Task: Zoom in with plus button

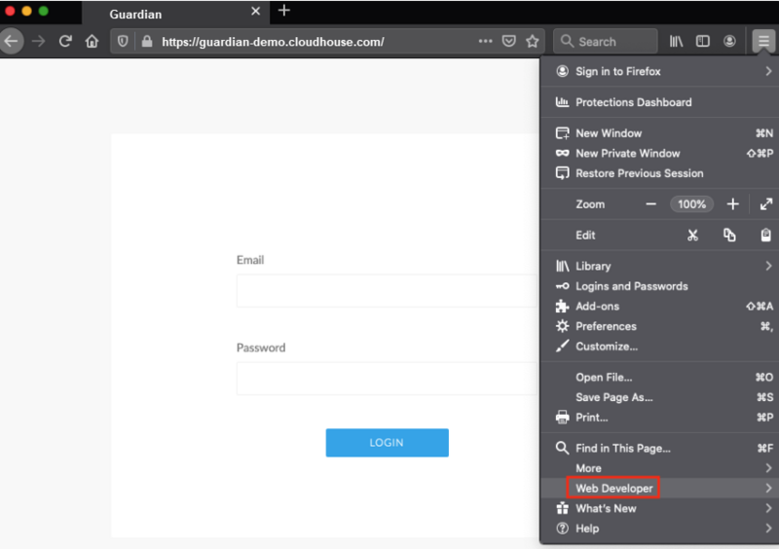Action: [732, 204]
